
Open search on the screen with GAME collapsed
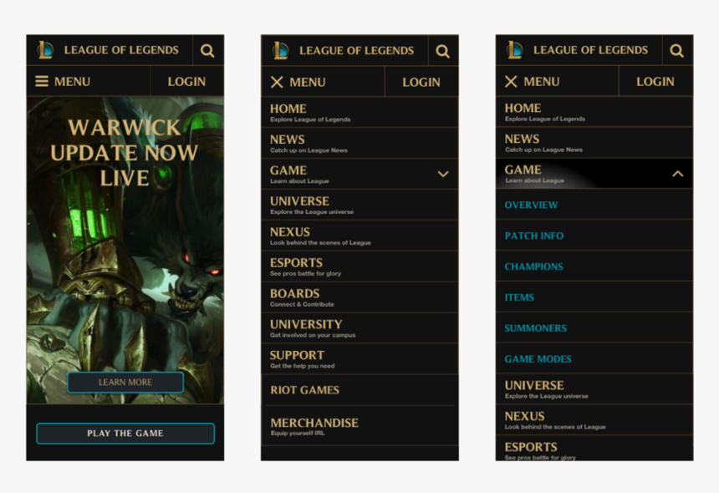(x=443, y=51)
